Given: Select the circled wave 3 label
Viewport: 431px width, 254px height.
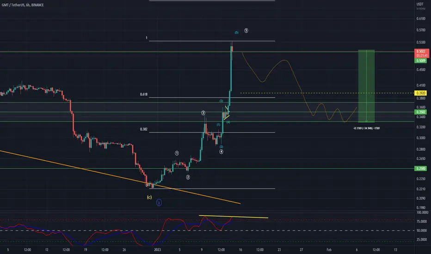Looking at the screenshot, I should pyautogui.click(x=203, y=113).
